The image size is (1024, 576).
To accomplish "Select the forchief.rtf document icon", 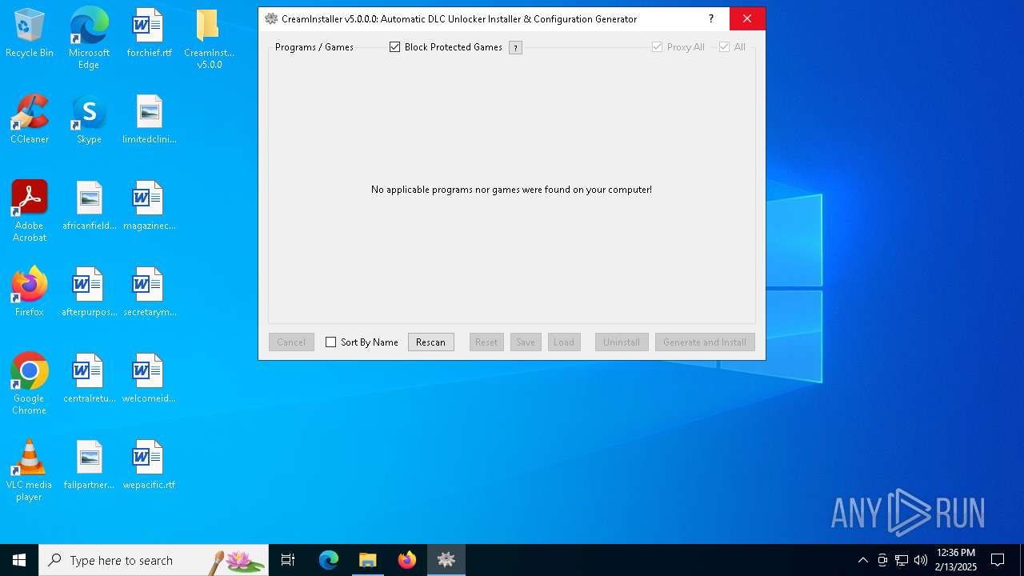I will [x=149, y=34].
